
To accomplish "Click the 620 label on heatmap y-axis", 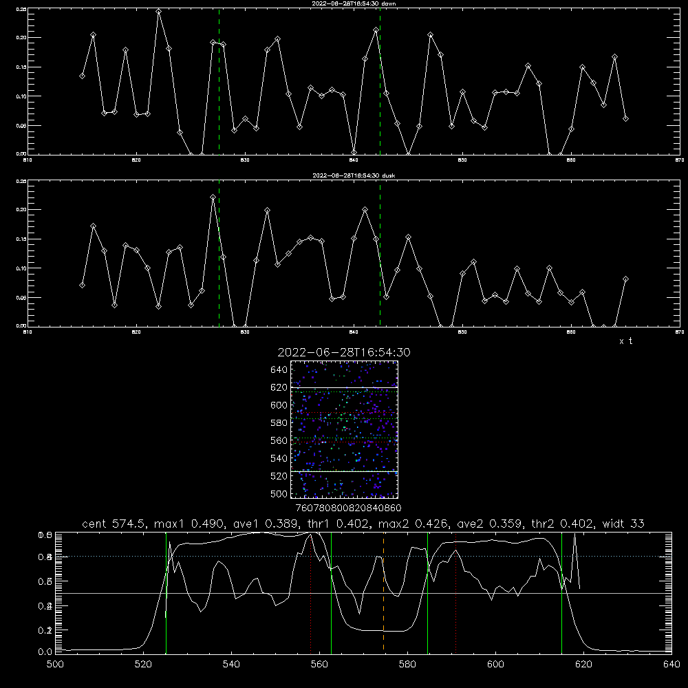I will point(279,387).
